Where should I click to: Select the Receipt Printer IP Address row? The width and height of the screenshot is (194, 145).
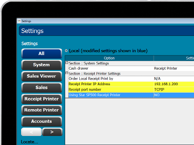(131, 84)
